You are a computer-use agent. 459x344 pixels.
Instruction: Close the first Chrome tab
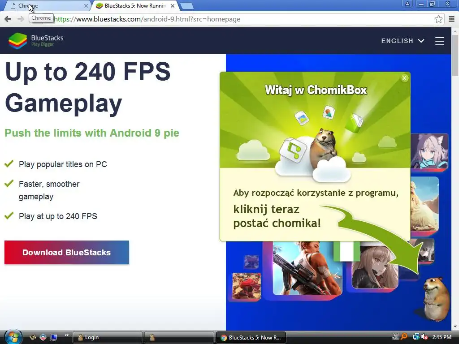[86, 5]
